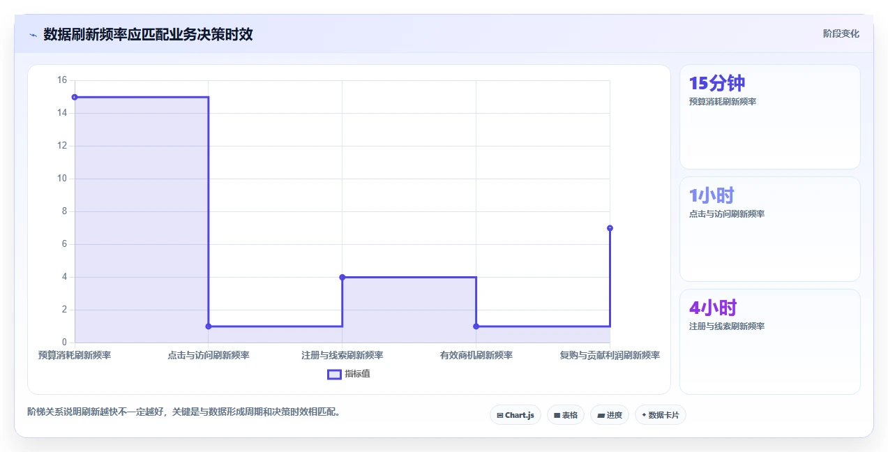Click the y-axis value 14
Screen dimensions: 888x452
click(x=62, y=113)
